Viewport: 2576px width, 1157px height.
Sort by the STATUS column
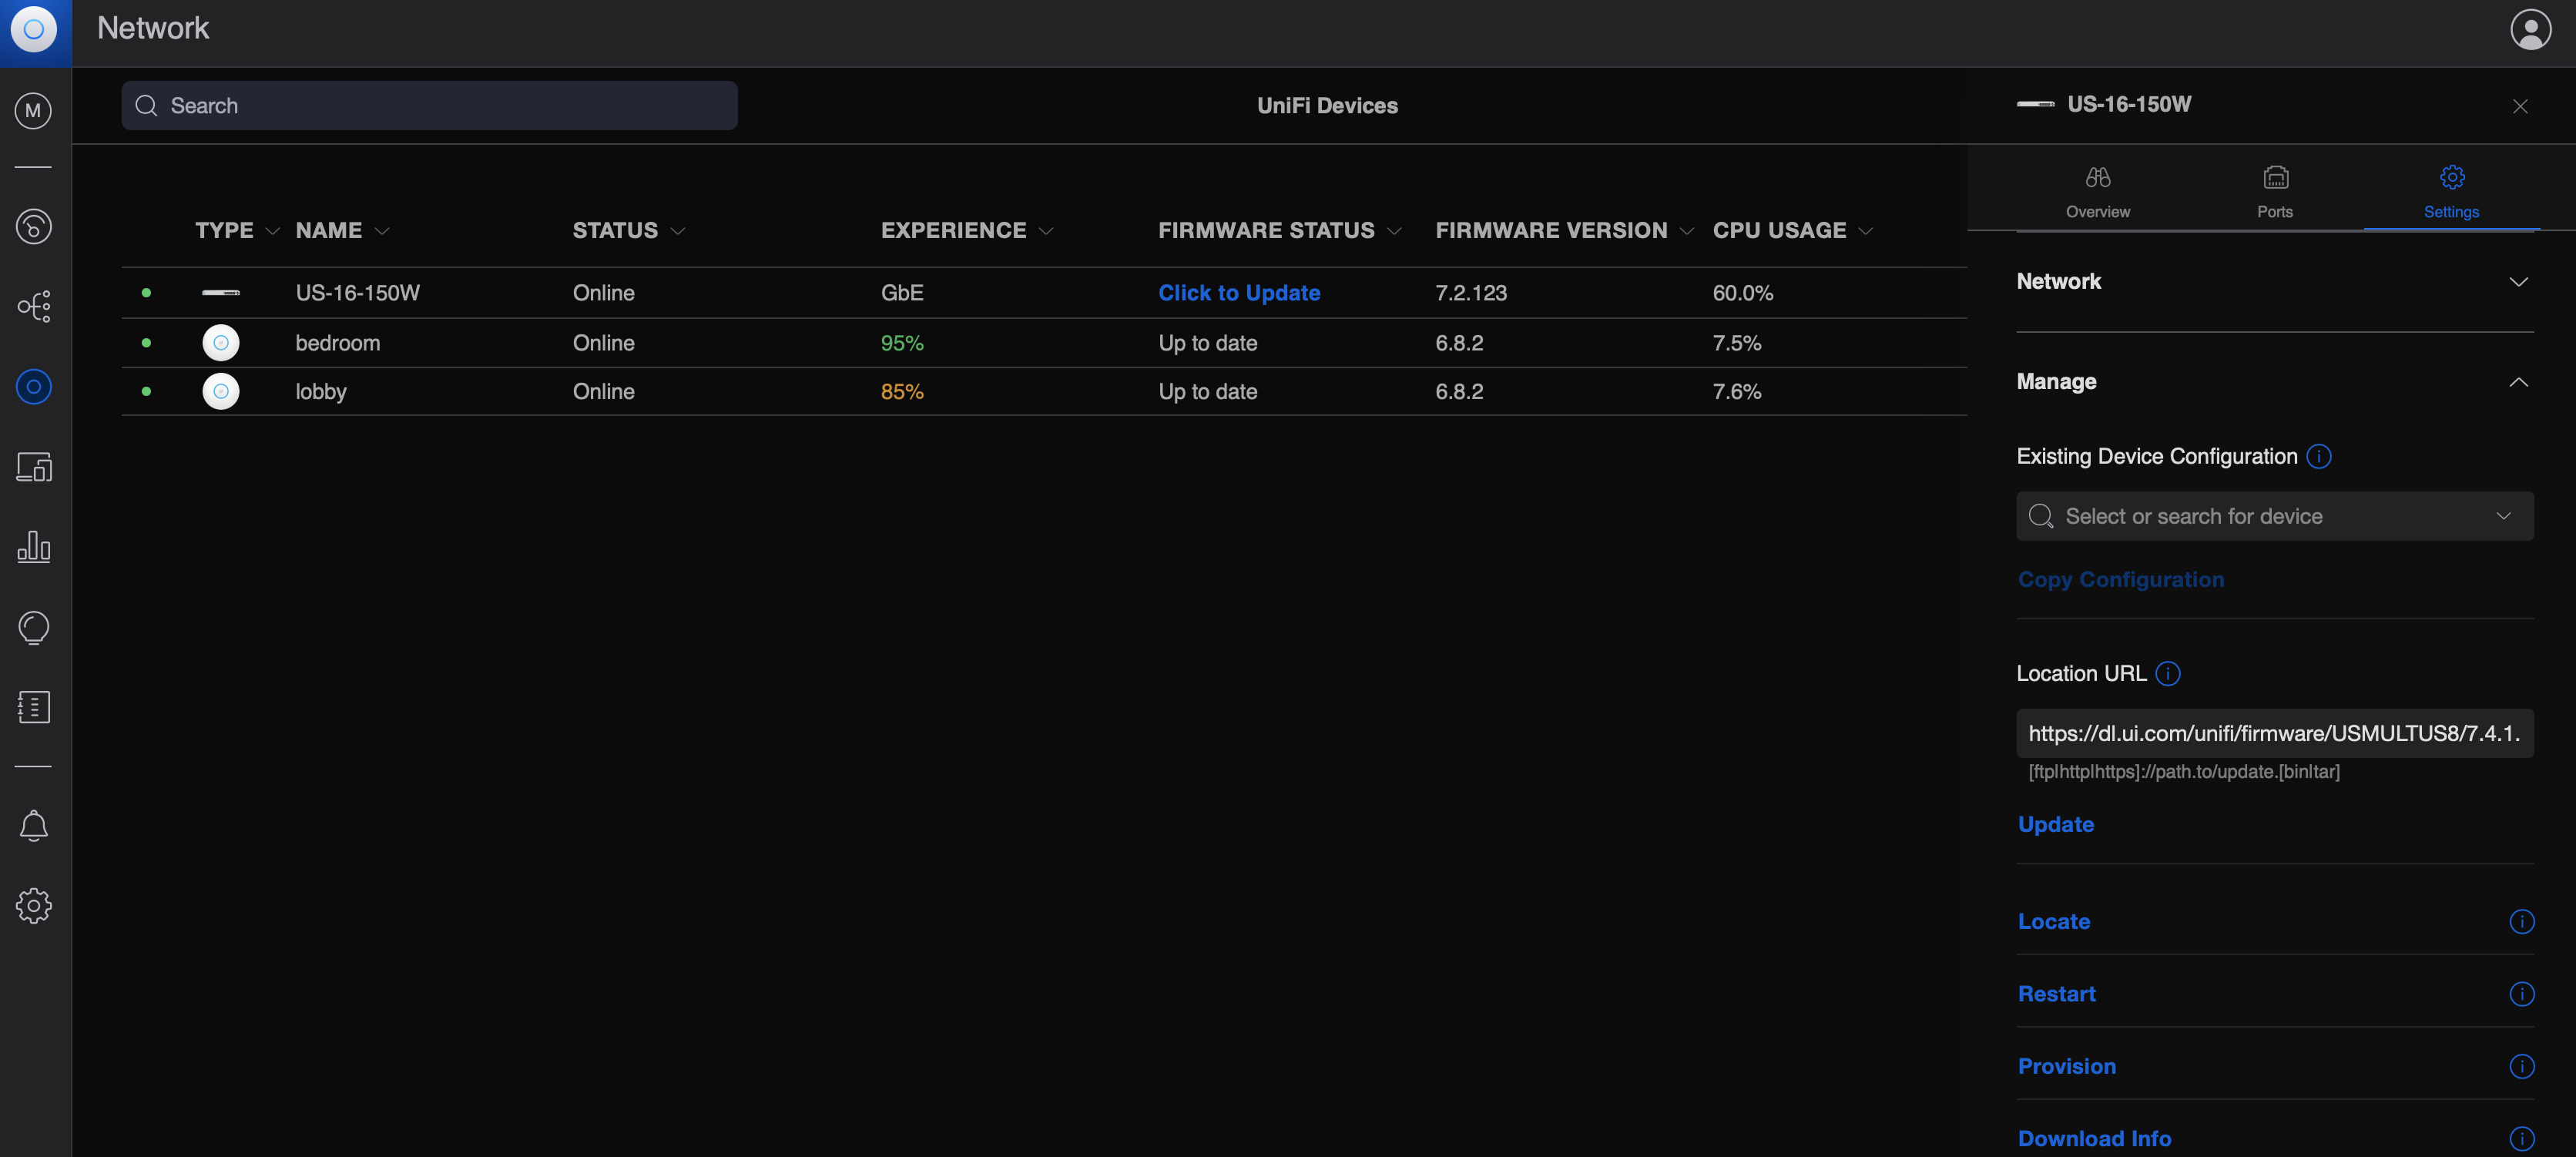pos(629,231)
